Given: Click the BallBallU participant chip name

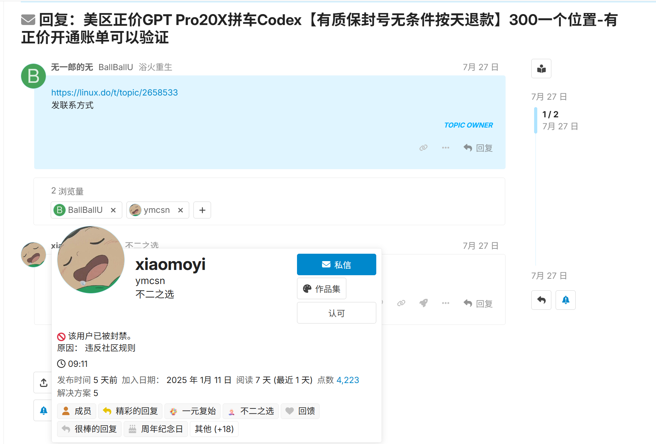Looking at the screenshot, I should 85,210.
